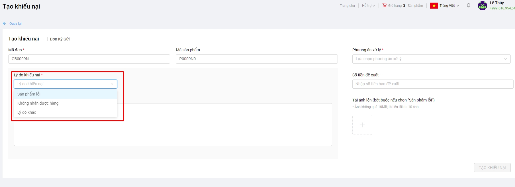Go to Trang chủ link

click(x=347, y=6)
